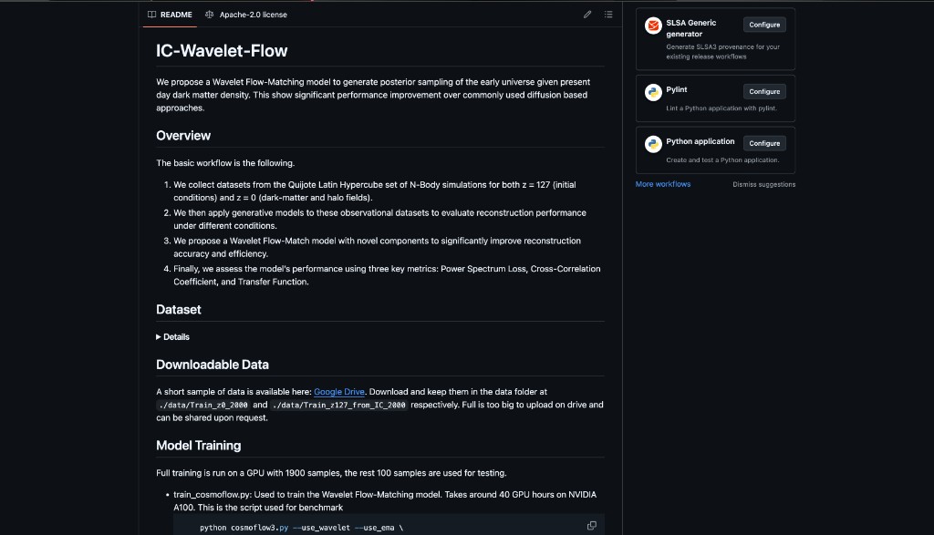Configure the Python application workflow
This screenshot has width=934, height=535.
(x=764, y=143)
